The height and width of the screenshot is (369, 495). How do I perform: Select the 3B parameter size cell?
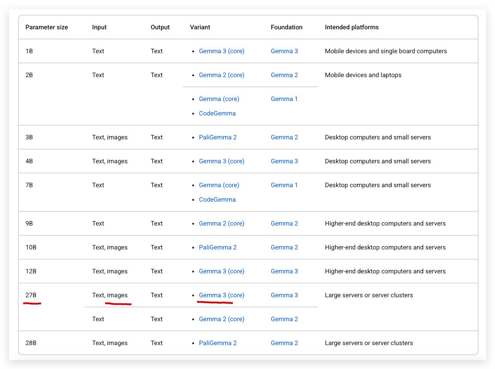coord(29,137)
